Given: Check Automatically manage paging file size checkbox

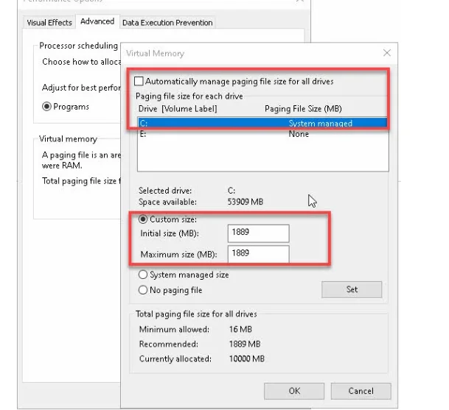Looking at the screenshot, I should (x=139, y=81).
